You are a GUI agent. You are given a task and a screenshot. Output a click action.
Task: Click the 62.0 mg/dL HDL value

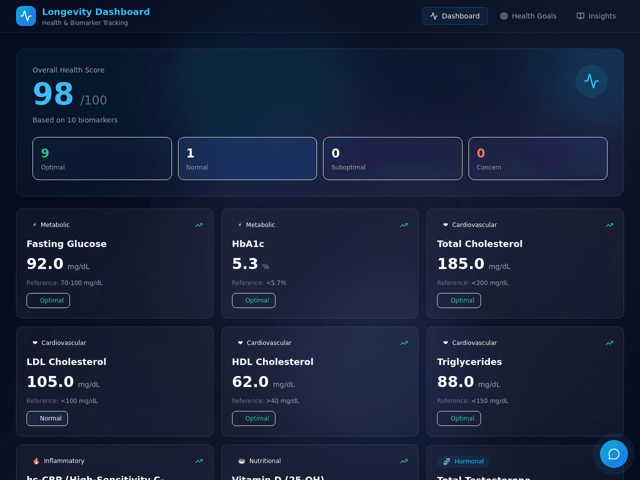click(x=263, y=382)
